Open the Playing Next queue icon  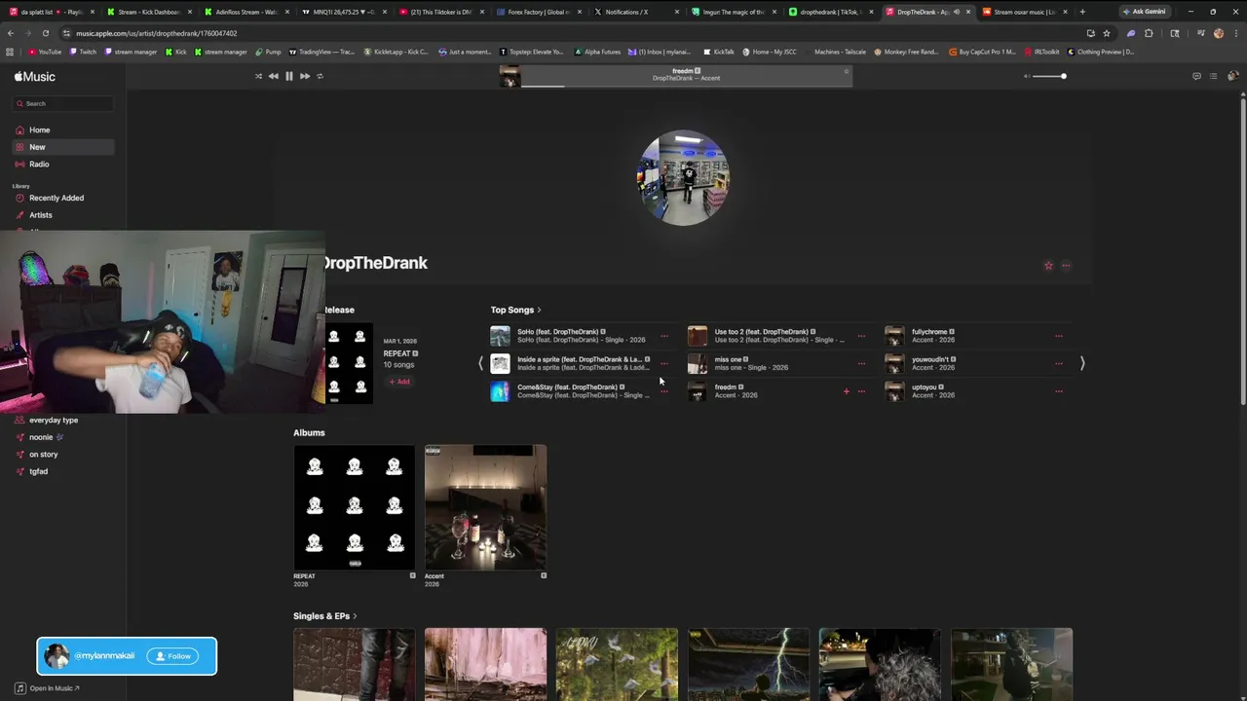tap(1213, 76)
